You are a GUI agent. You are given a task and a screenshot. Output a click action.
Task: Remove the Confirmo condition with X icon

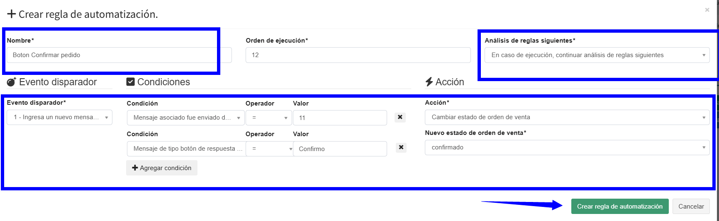coord(401,147)
